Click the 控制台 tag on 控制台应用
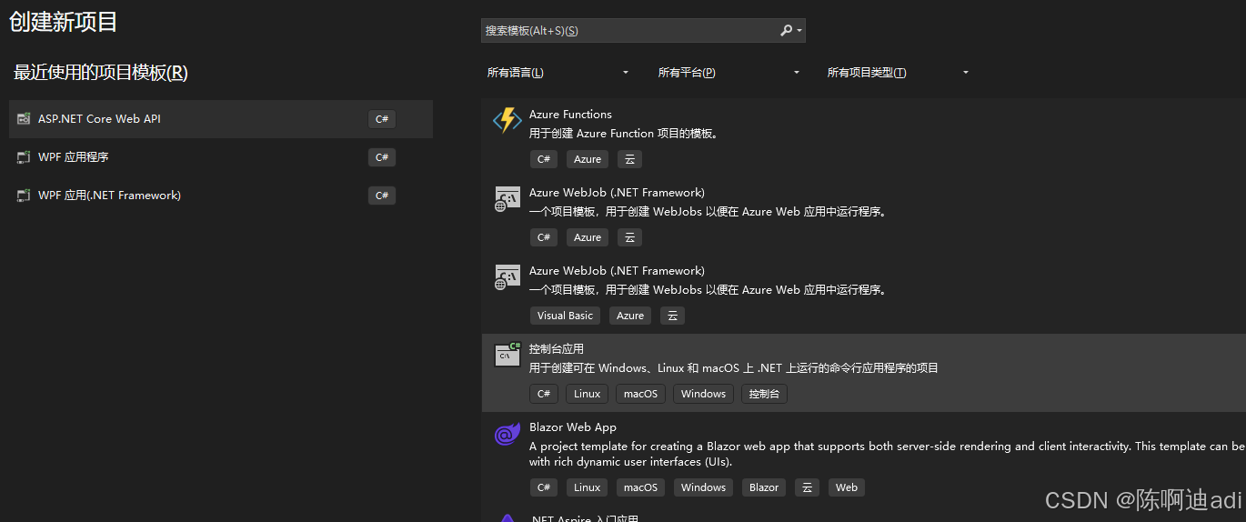1246x522 pixels. coord(764,394)
